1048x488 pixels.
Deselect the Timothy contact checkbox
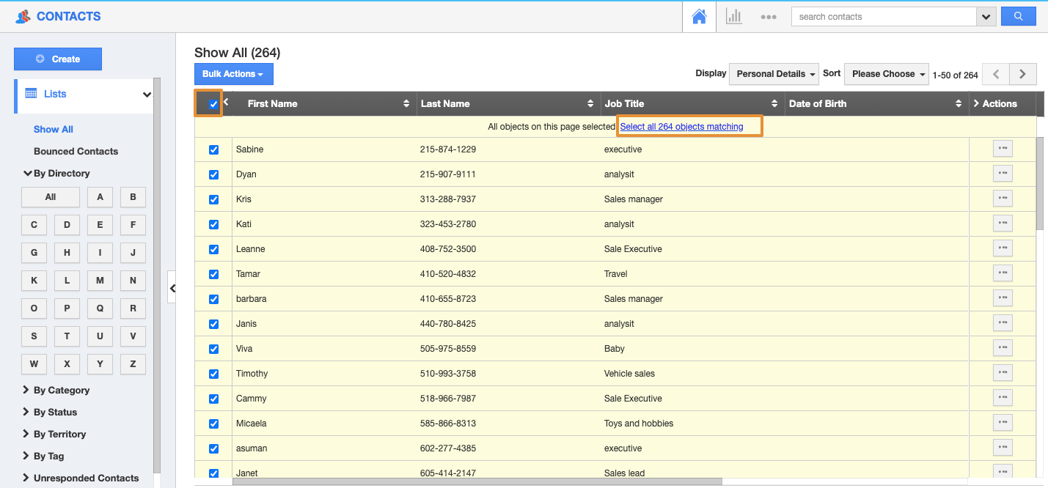(214, 374)
